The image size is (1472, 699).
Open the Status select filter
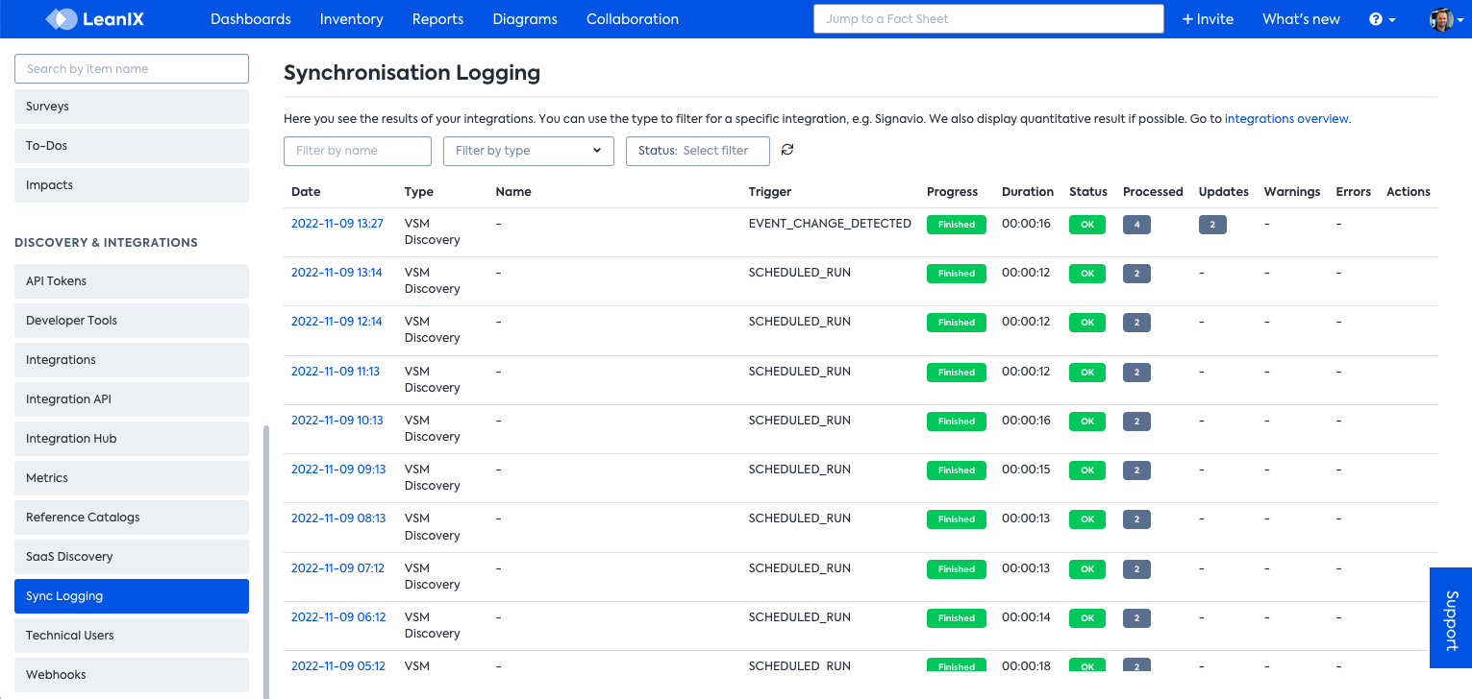click(698, 151)
